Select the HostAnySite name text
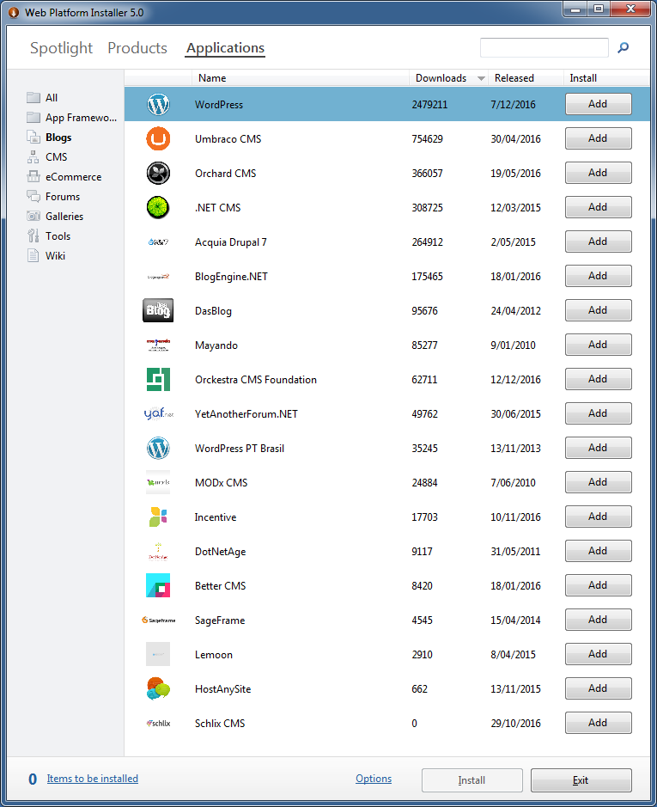 222,689
